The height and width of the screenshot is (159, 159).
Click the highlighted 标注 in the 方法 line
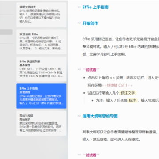pyautogui.click(x=132, y=101)
